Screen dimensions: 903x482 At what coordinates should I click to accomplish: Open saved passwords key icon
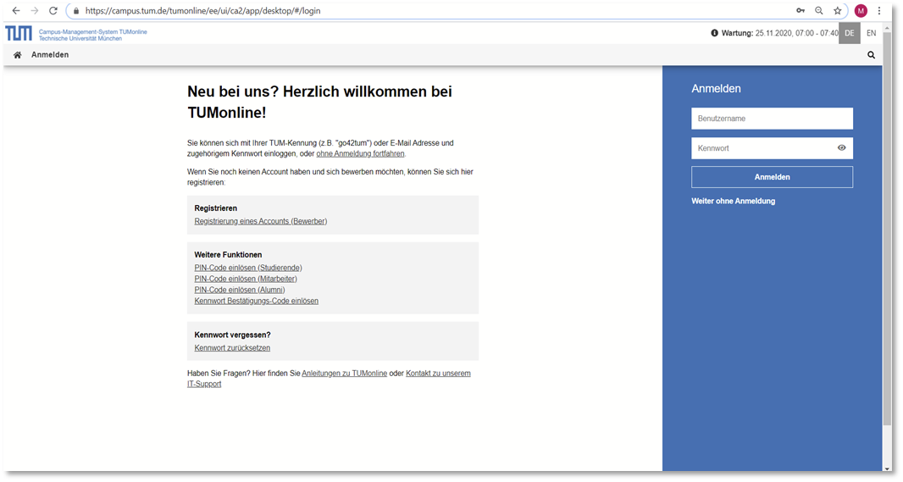pyautogui.click(x=801, y=11)
